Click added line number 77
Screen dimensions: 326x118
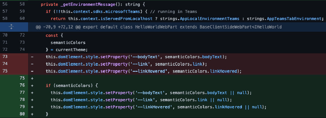click(x=22, y=92)
